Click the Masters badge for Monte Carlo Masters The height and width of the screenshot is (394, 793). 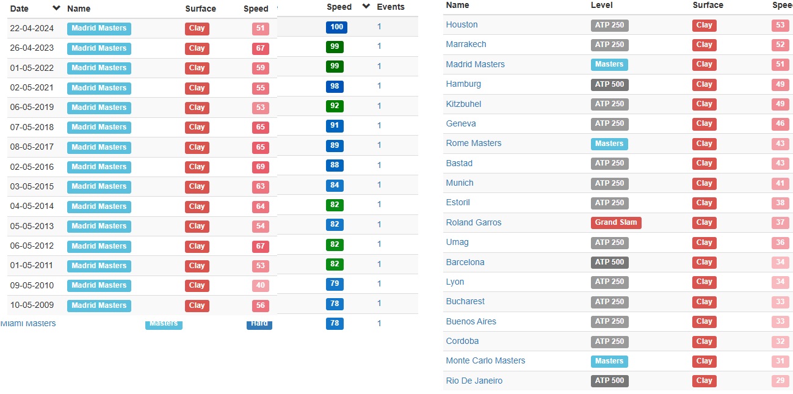click(609, 361)
